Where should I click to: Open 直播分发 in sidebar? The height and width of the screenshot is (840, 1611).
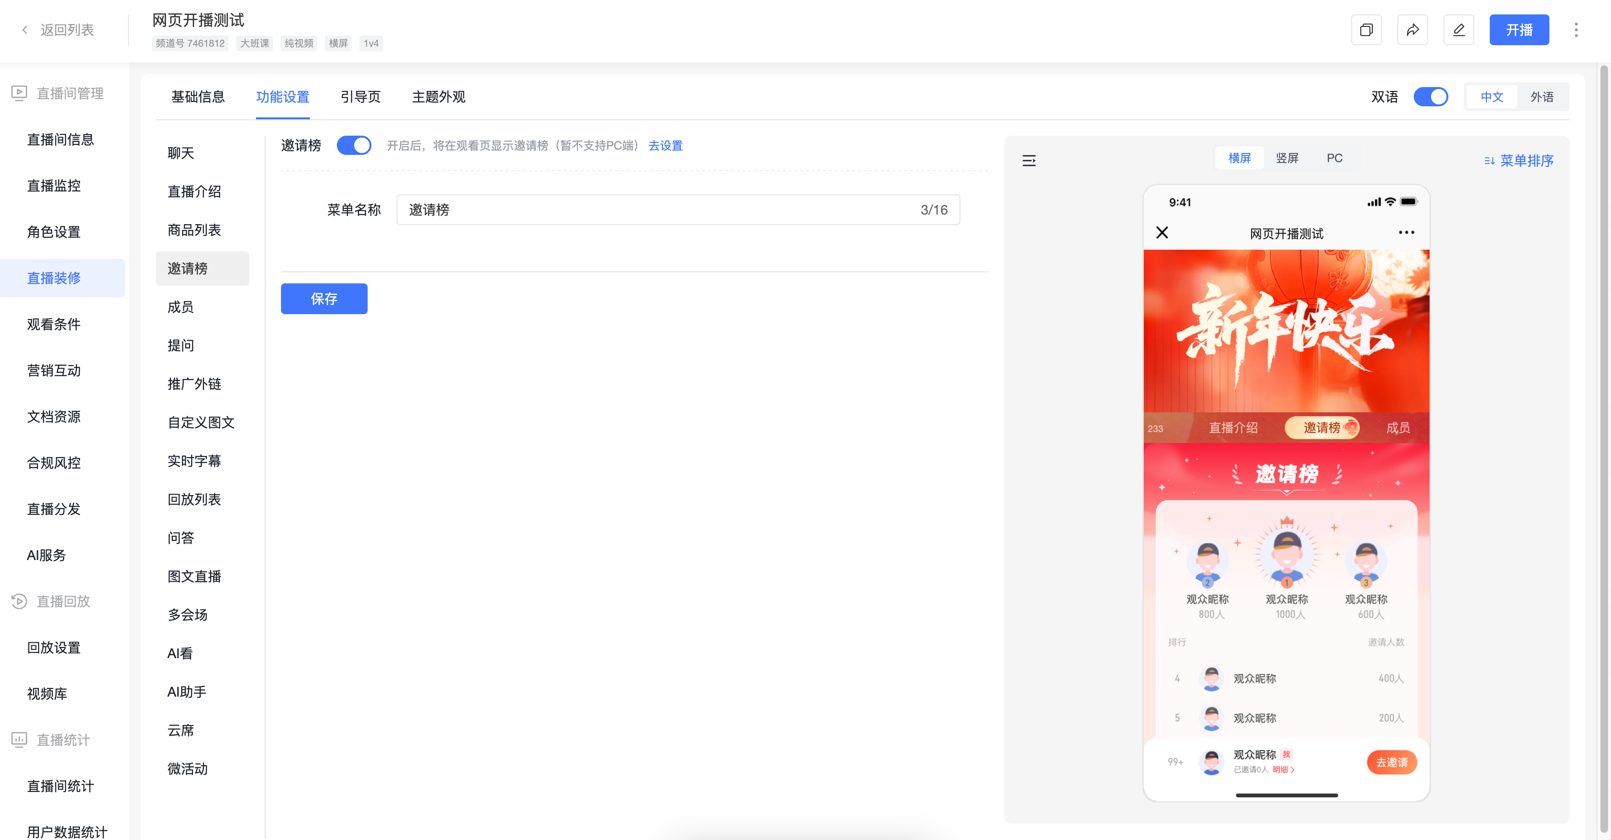pos(54,510)
